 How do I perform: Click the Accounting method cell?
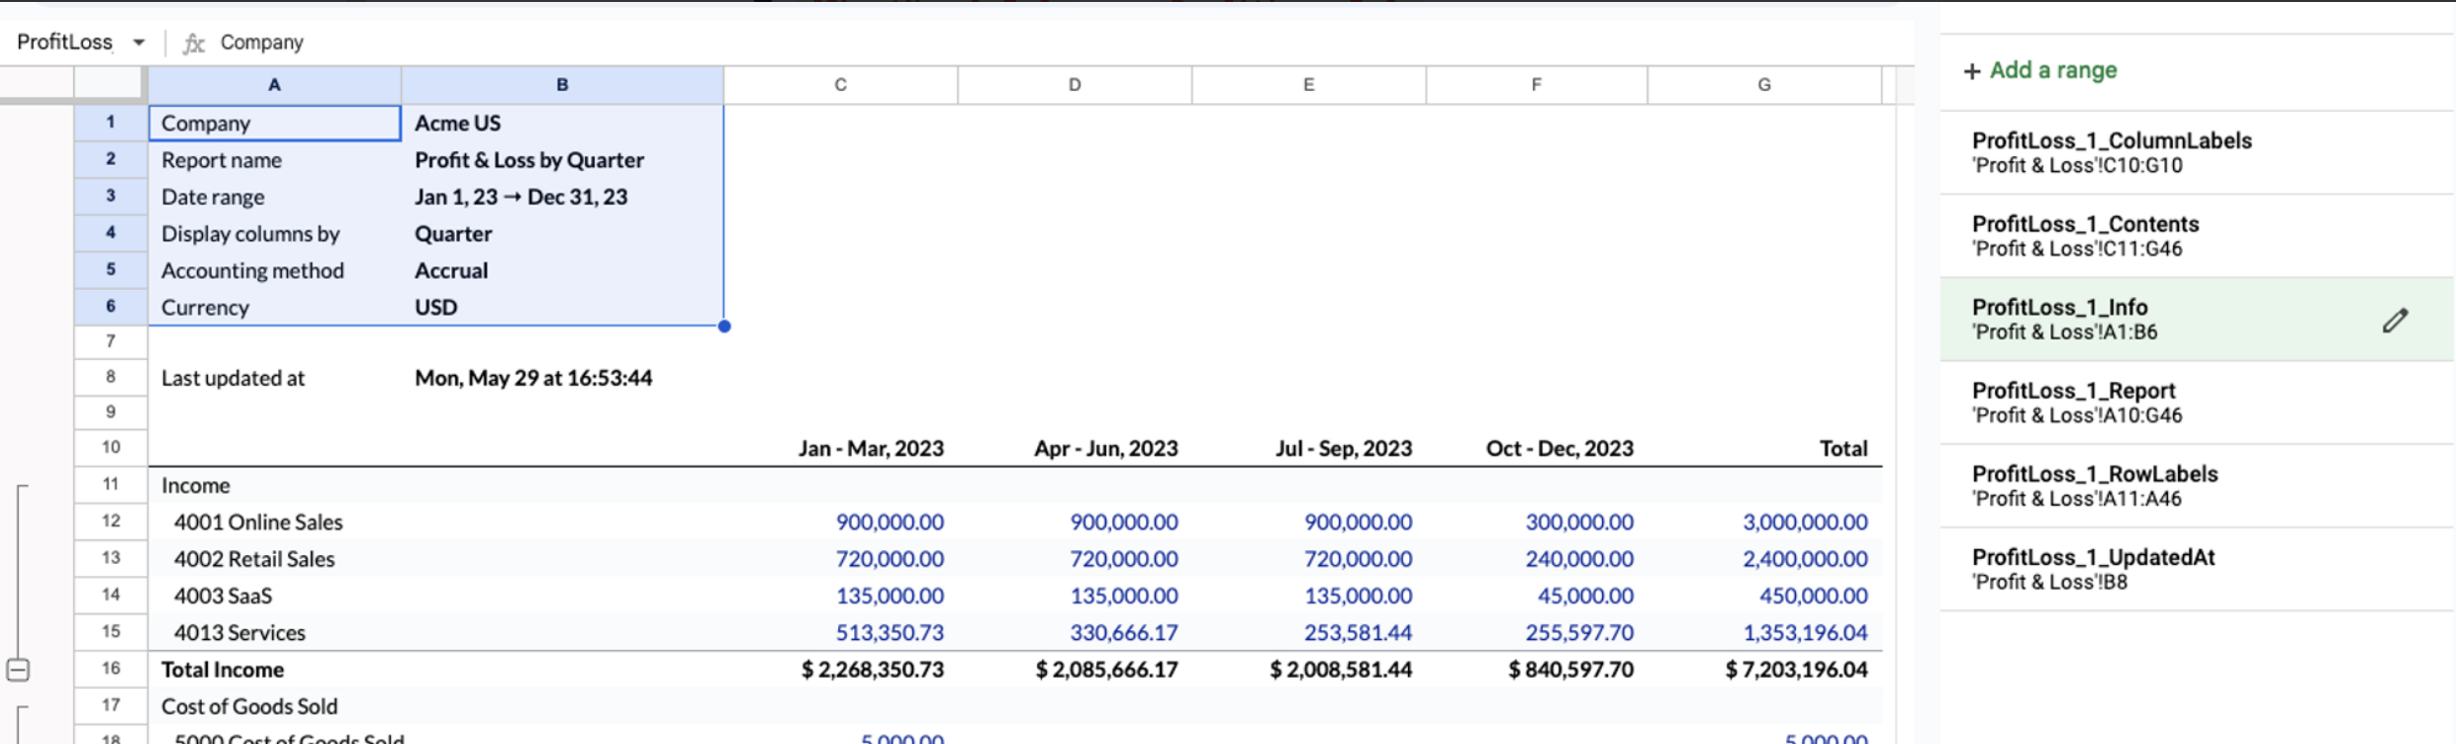point(274,270)
